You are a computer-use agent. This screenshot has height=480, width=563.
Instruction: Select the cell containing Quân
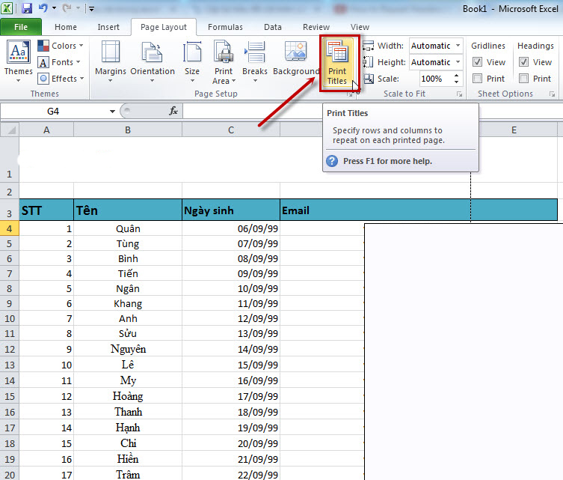[x=128, y=228]
